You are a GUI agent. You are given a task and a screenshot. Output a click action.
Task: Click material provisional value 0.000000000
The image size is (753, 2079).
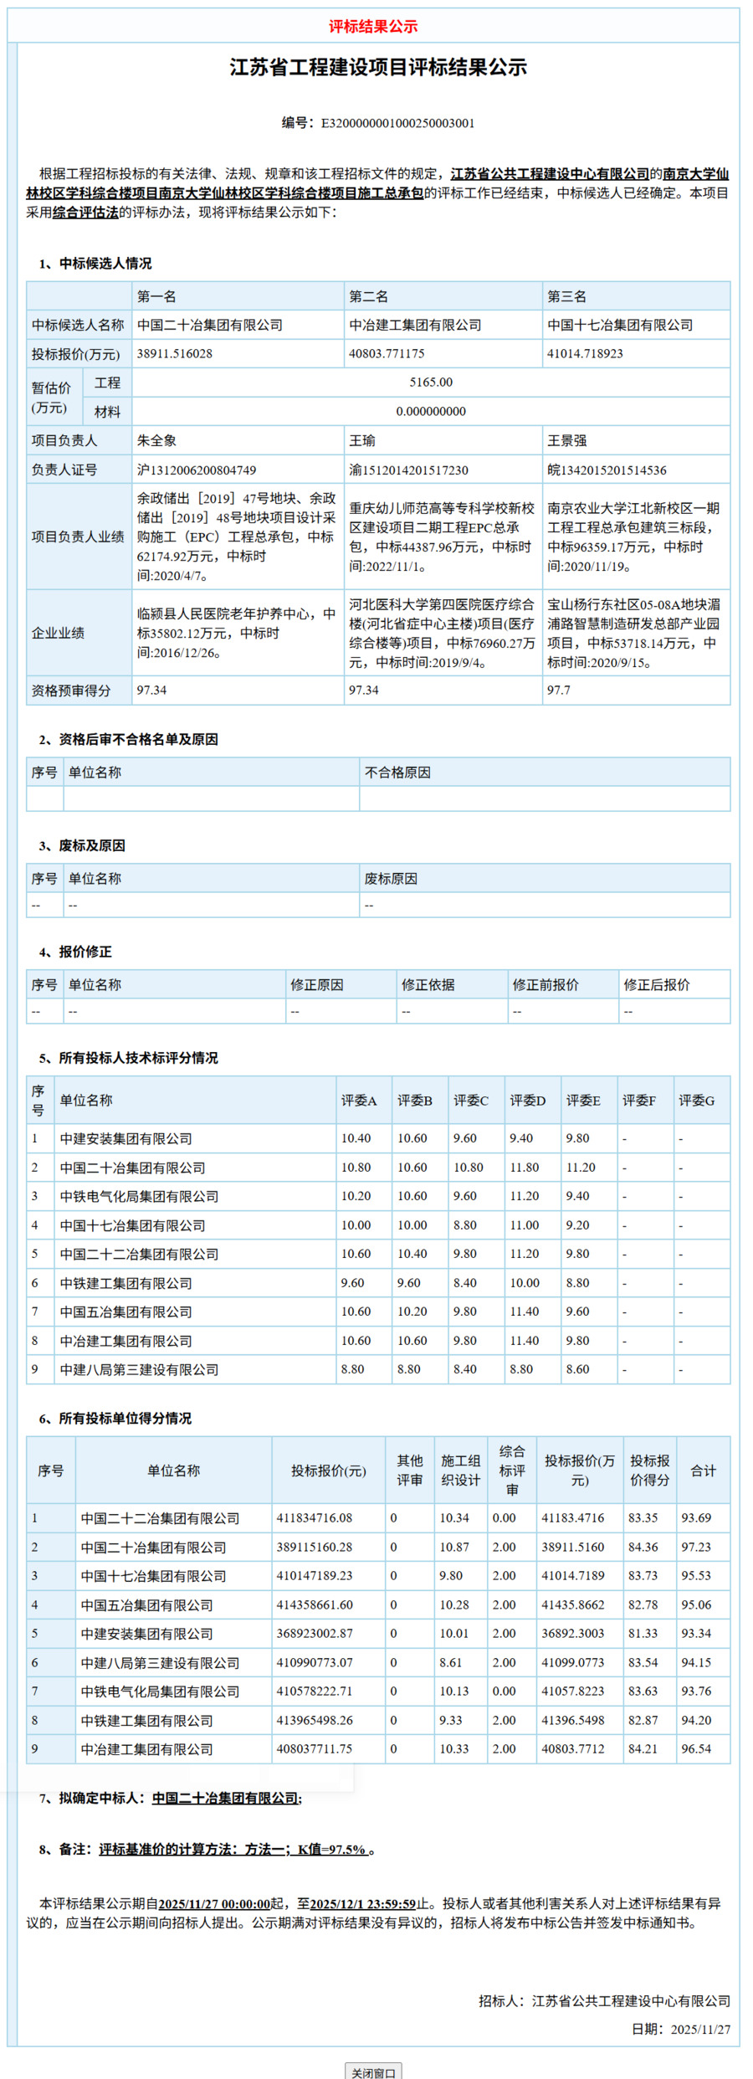point(431,412)
